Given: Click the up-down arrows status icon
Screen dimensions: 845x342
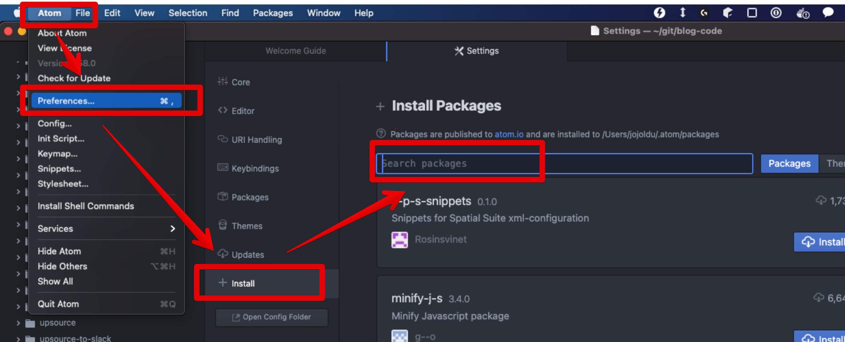Looking at the screenshot, I should 683,13.
